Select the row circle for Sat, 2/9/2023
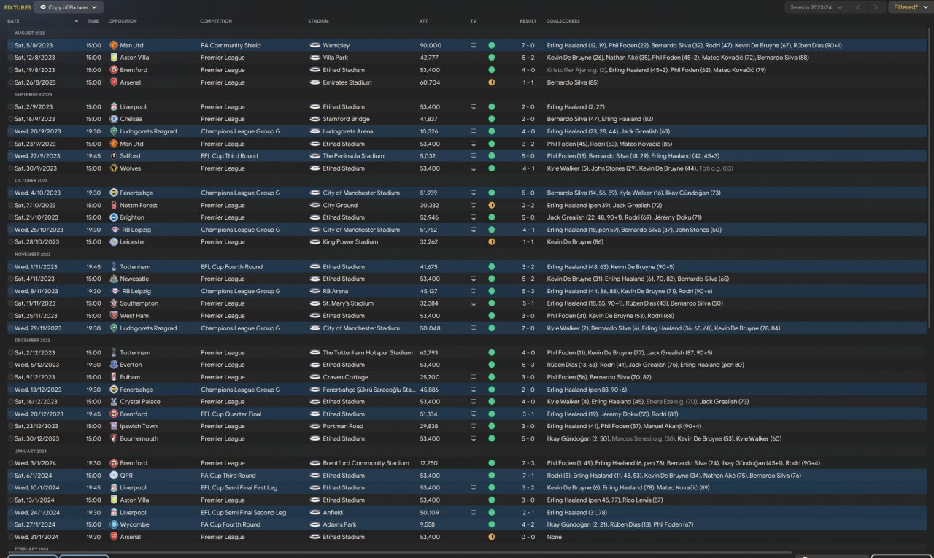This screenshot has height=558, width=934. tap(11, 106)
